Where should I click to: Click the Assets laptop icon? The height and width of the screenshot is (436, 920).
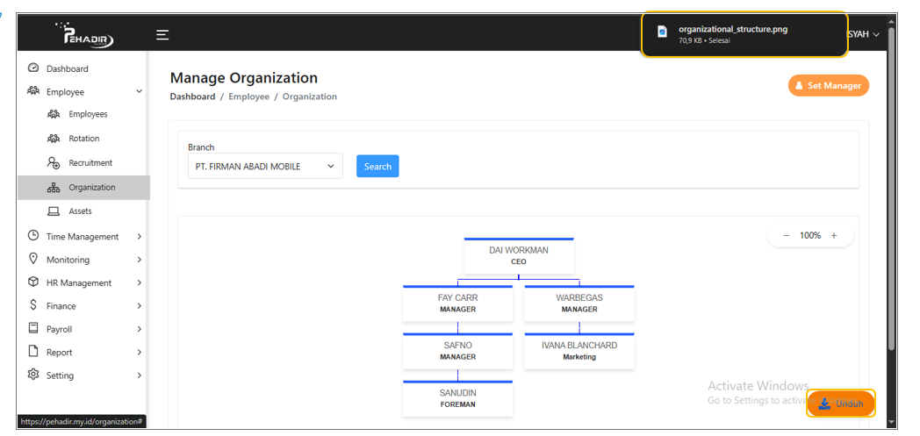point(53,211)
